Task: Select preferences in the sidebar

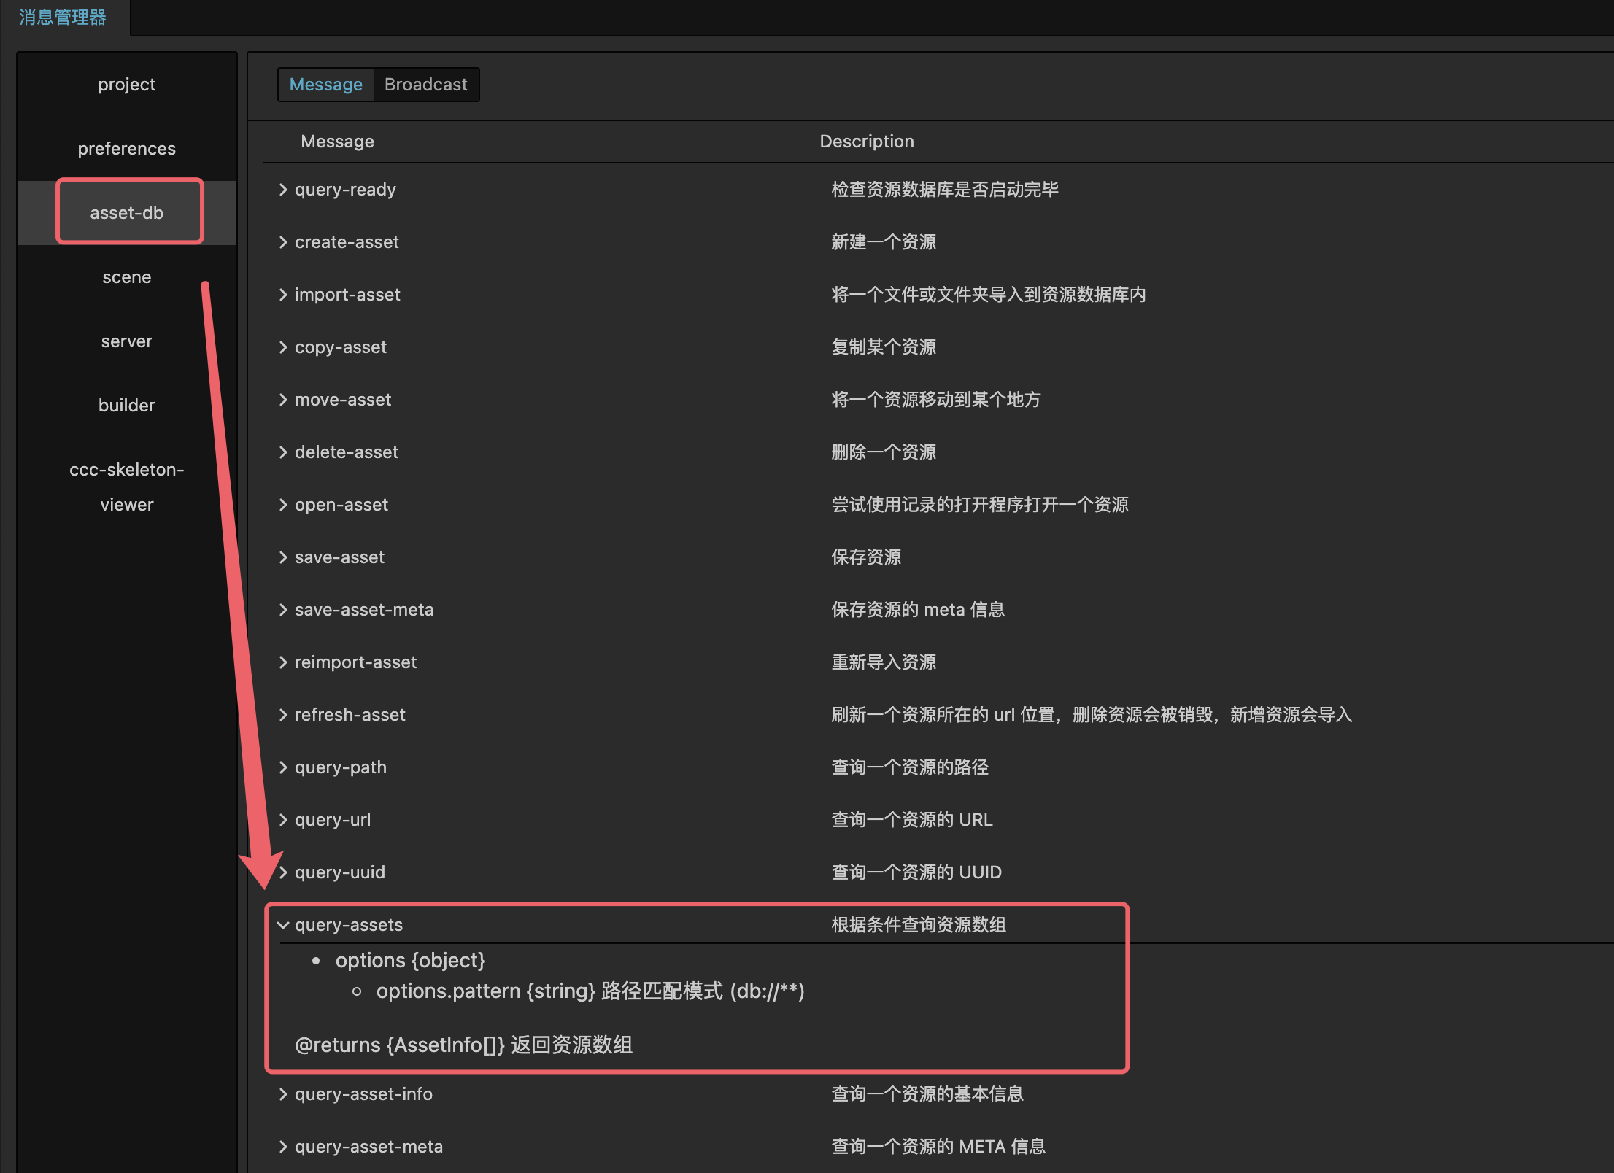Action: 126,148
